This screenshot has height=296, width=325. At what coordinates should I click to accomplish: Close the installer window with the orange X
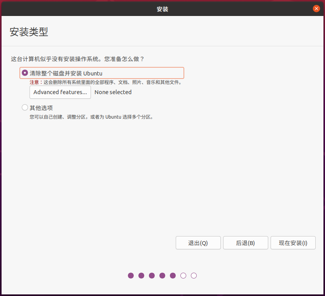point(316,9)
